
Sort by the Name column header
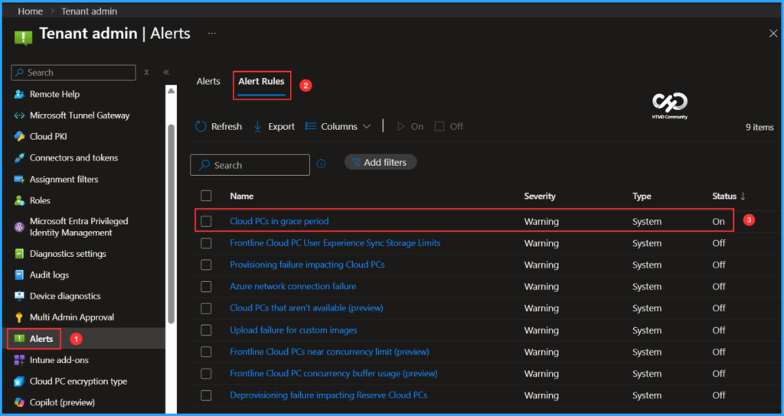point(241,197)
